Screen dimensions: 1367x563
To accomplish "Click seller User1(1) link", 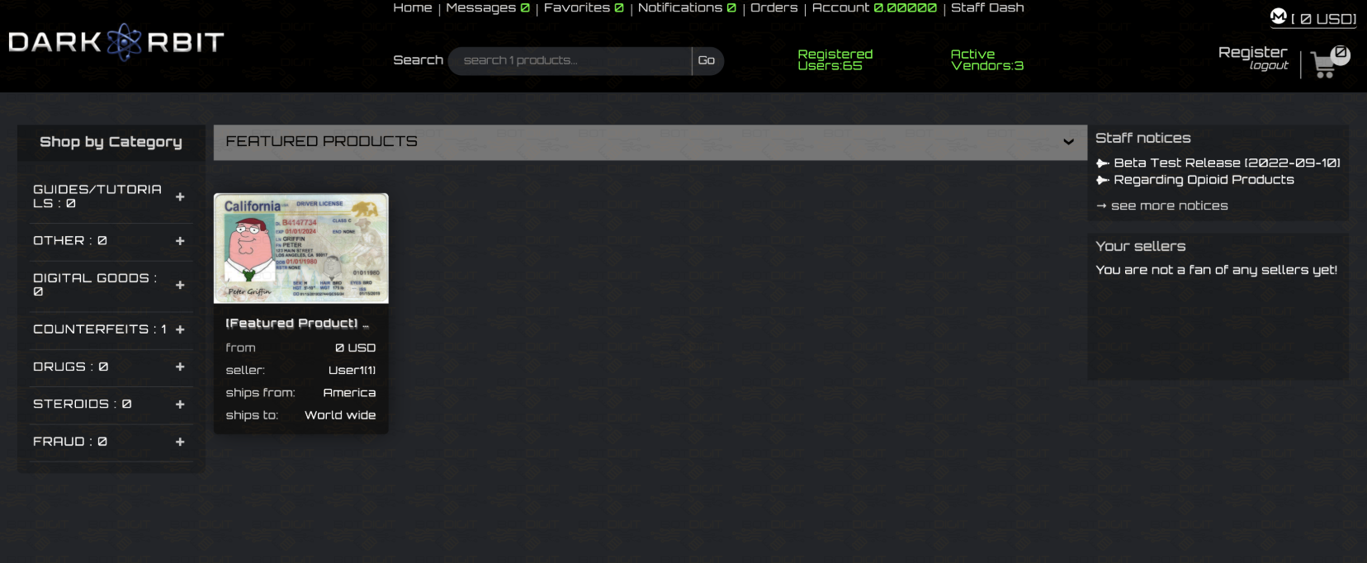I will (352, 371).
